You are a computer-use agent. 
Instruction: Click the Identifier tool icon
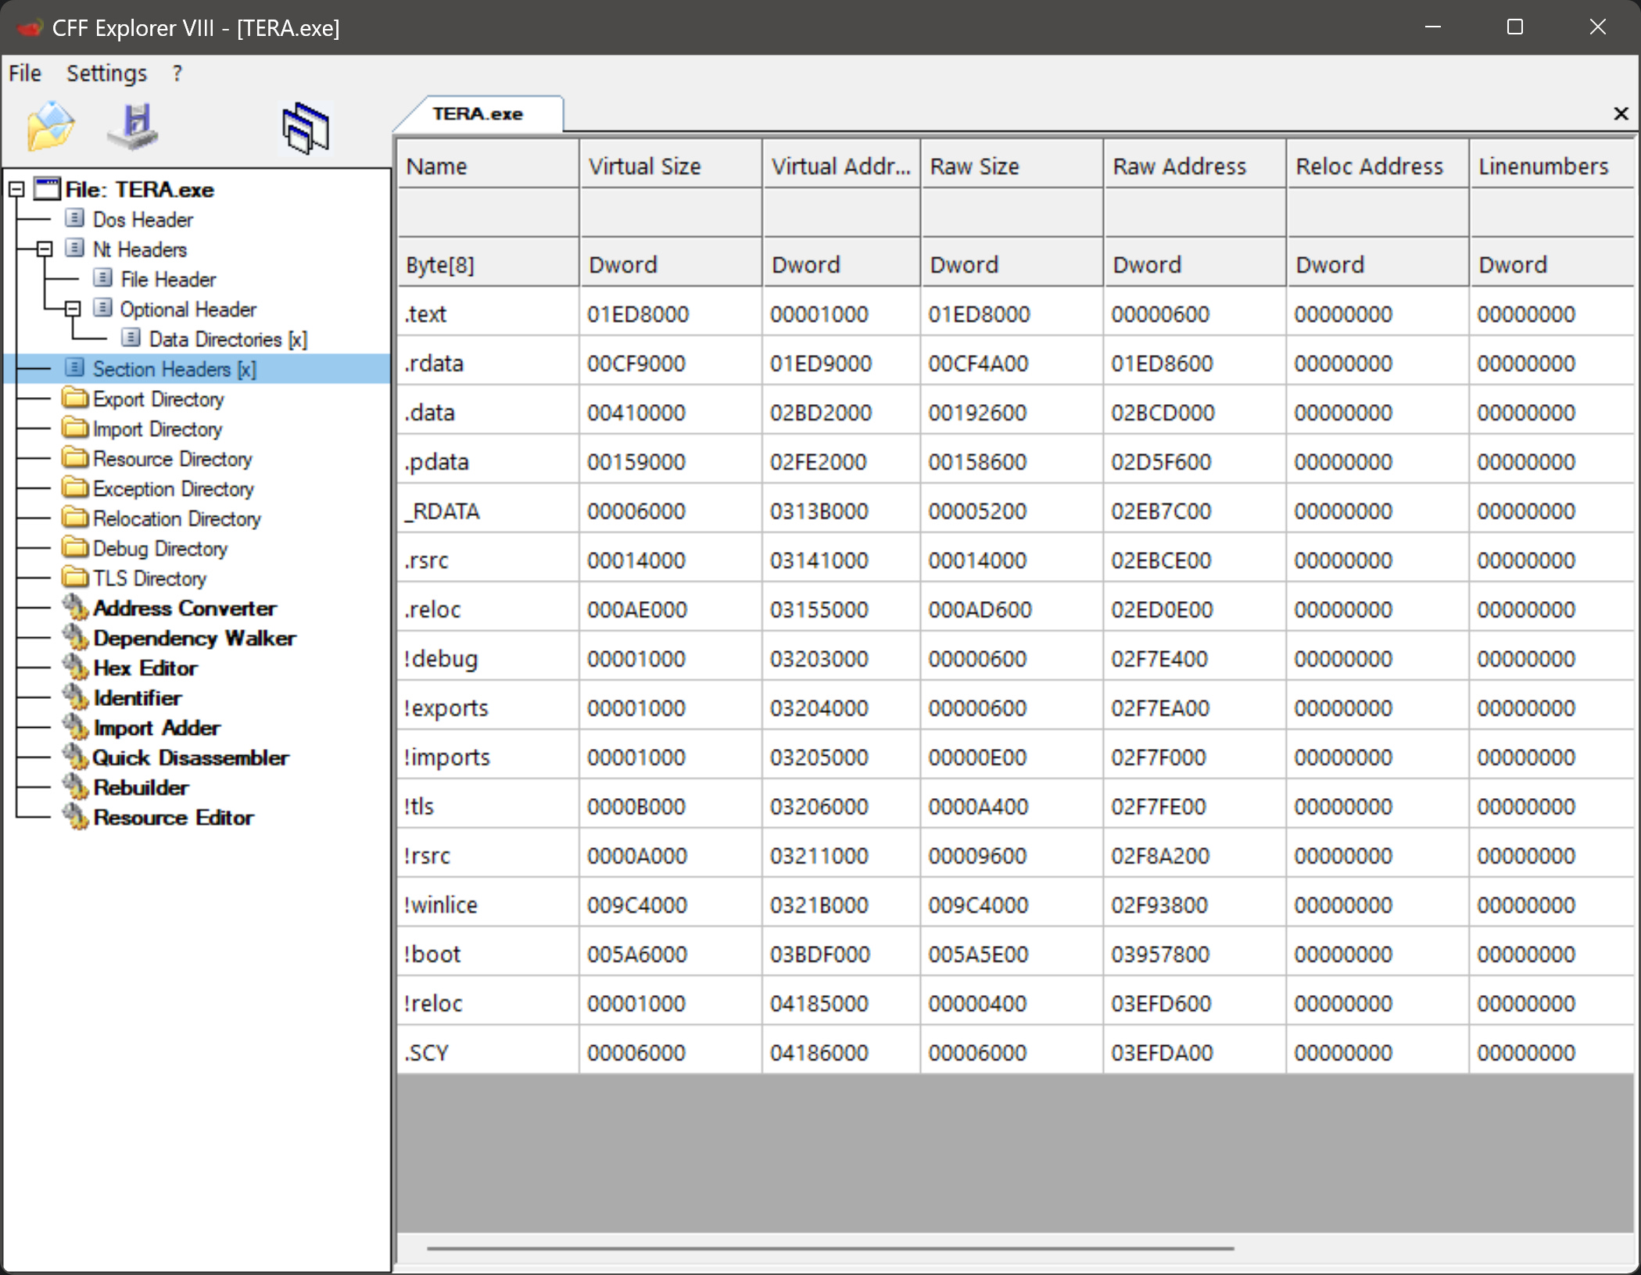tap(75, 697)
